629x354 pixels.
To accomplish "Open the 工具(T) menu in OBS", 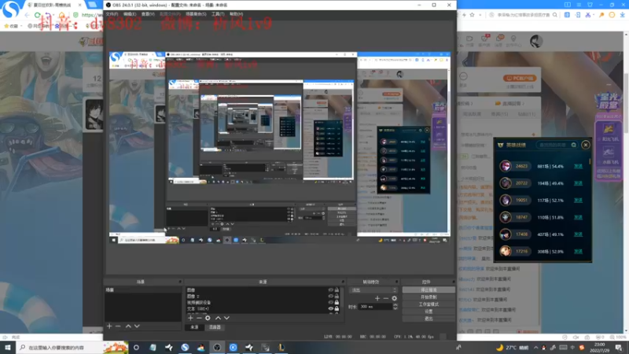I will 218,14.
